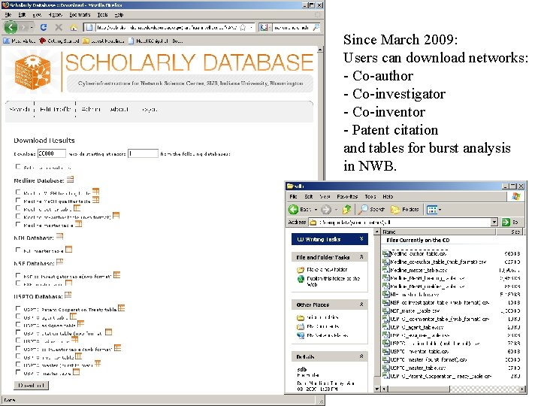Expand the Explorer Address bar dropdown
541x406 pixels.
pyautogui.click(x=494, y=223)
